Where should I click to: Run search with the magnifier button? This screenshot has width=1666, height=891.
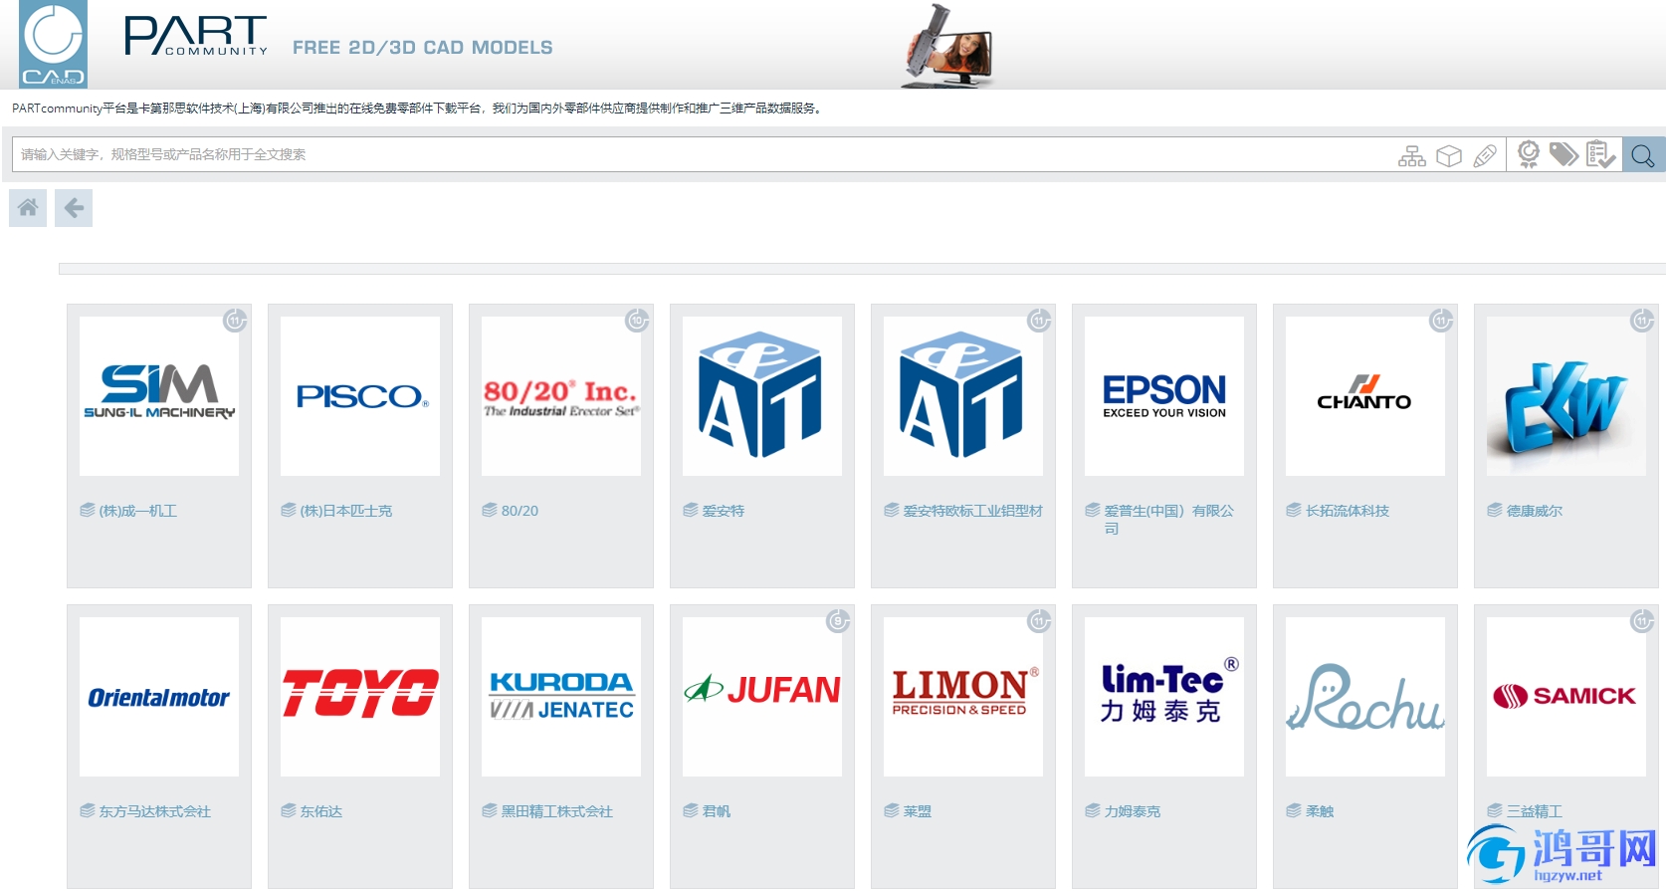pos(1643,154)
